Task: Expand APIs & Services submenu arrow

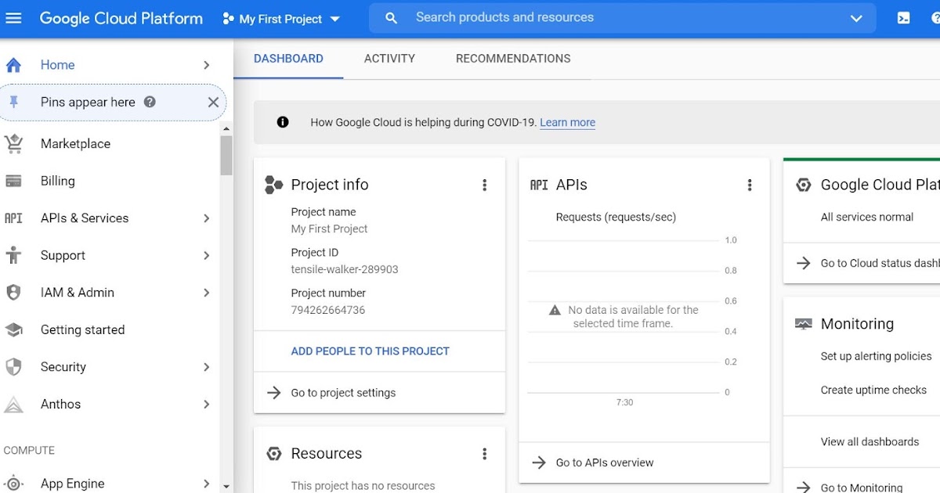Action: pyautogui.click(x=206, y=218)
